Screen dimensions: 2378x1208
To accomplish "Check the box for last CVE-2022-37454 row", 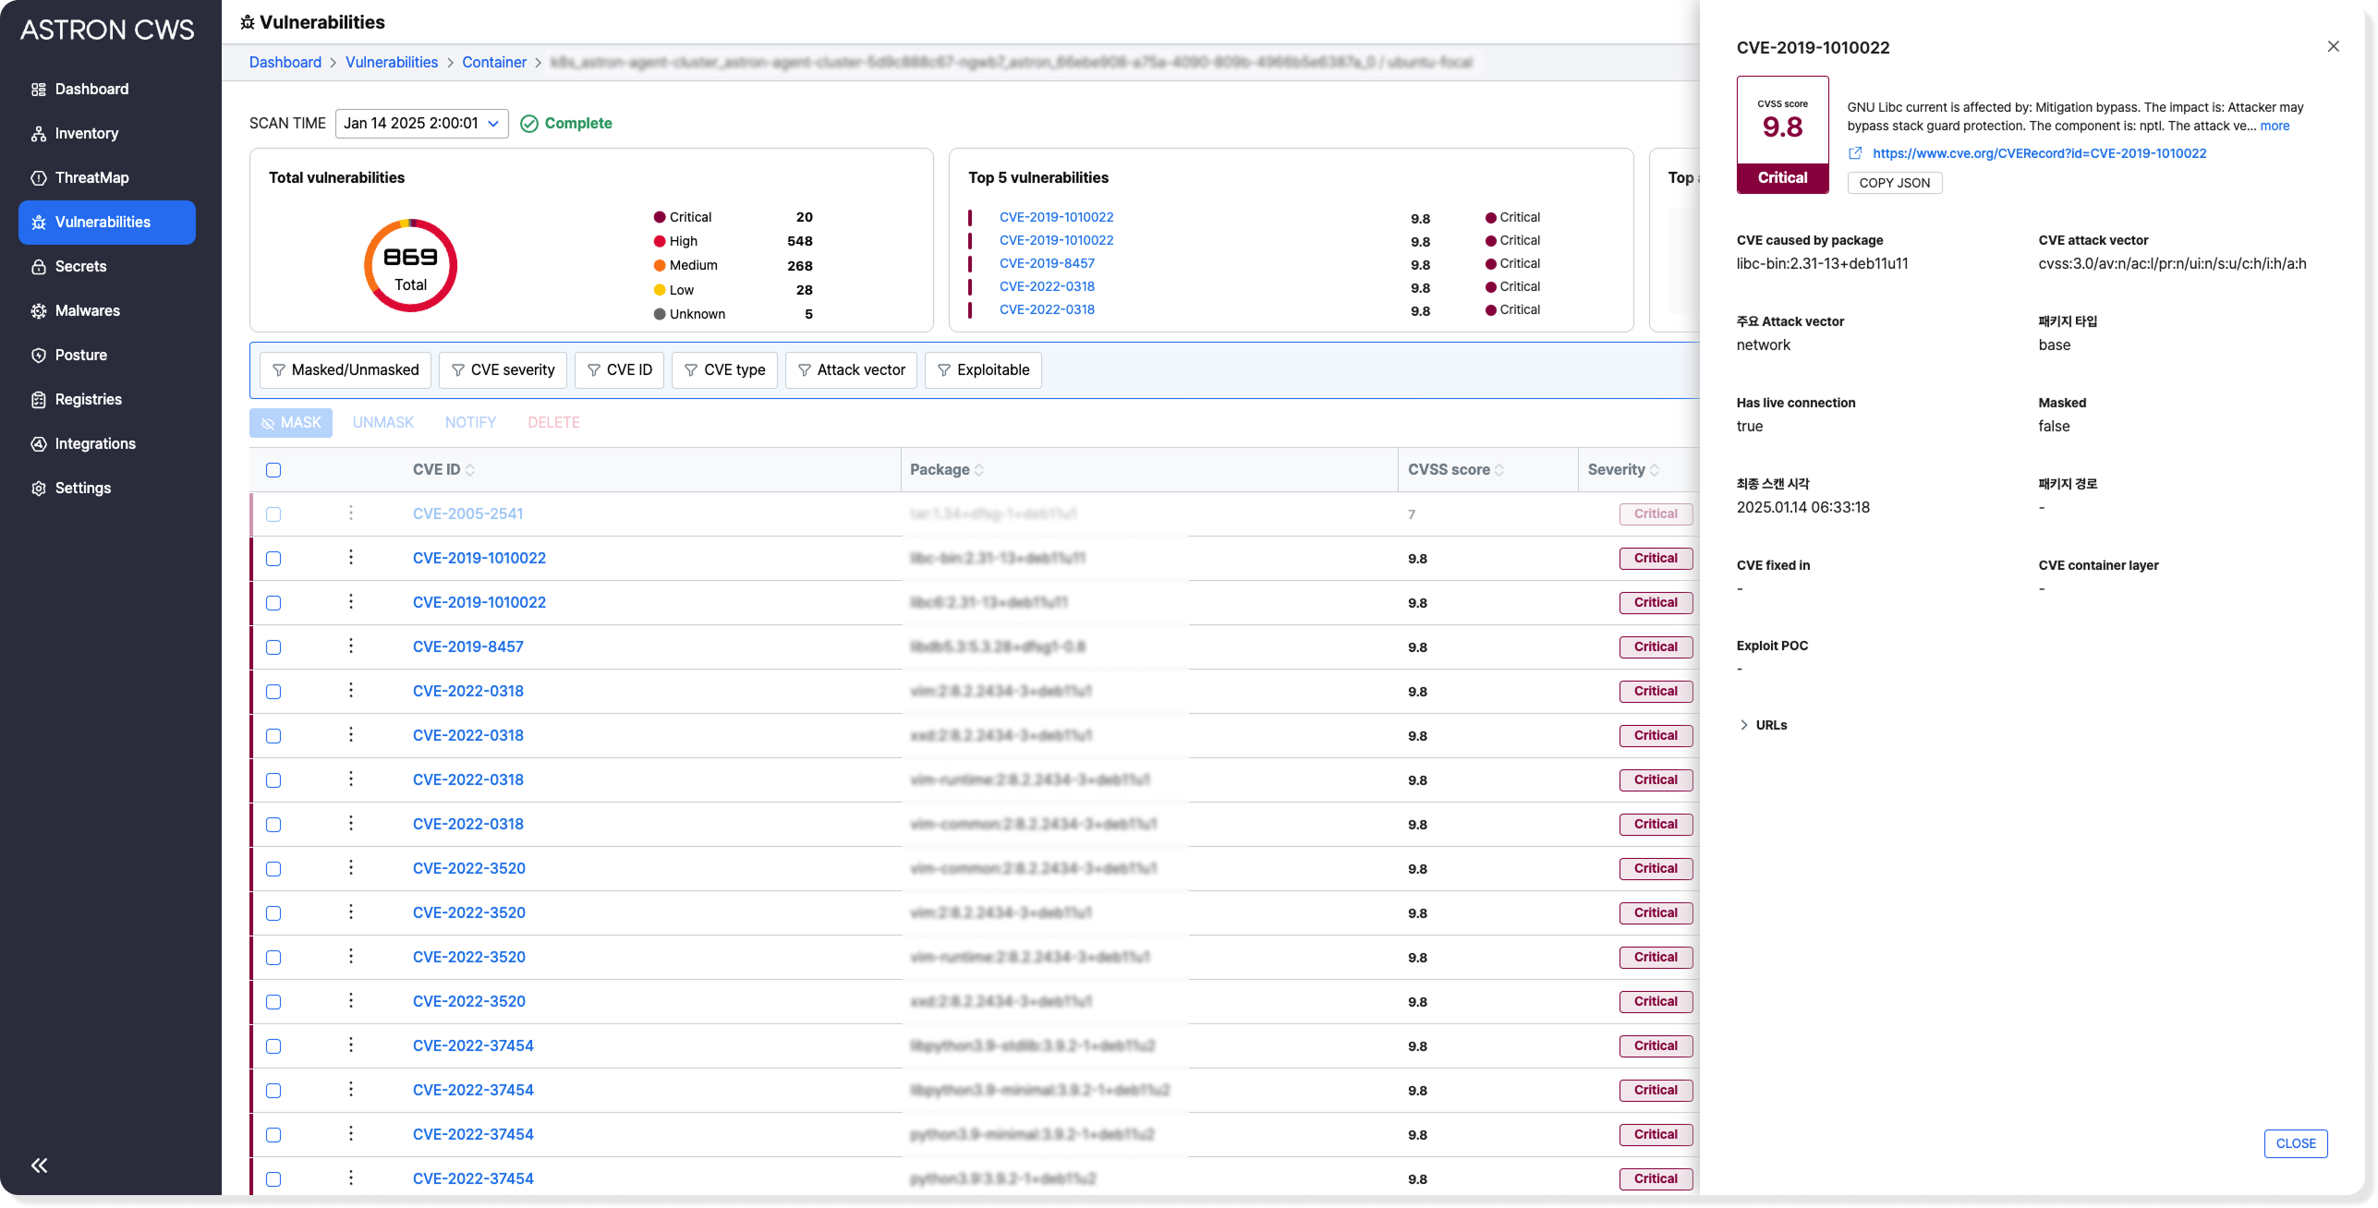I will coord(273,1179).
